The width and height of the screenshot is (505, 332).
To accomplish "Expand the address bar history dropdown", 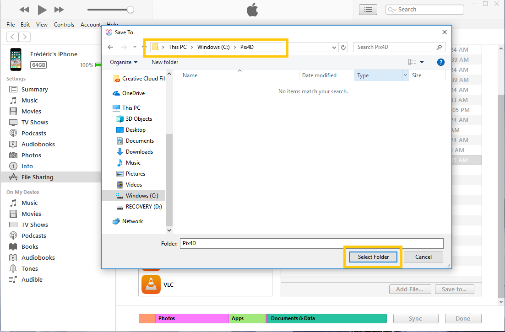I will 334,47.
